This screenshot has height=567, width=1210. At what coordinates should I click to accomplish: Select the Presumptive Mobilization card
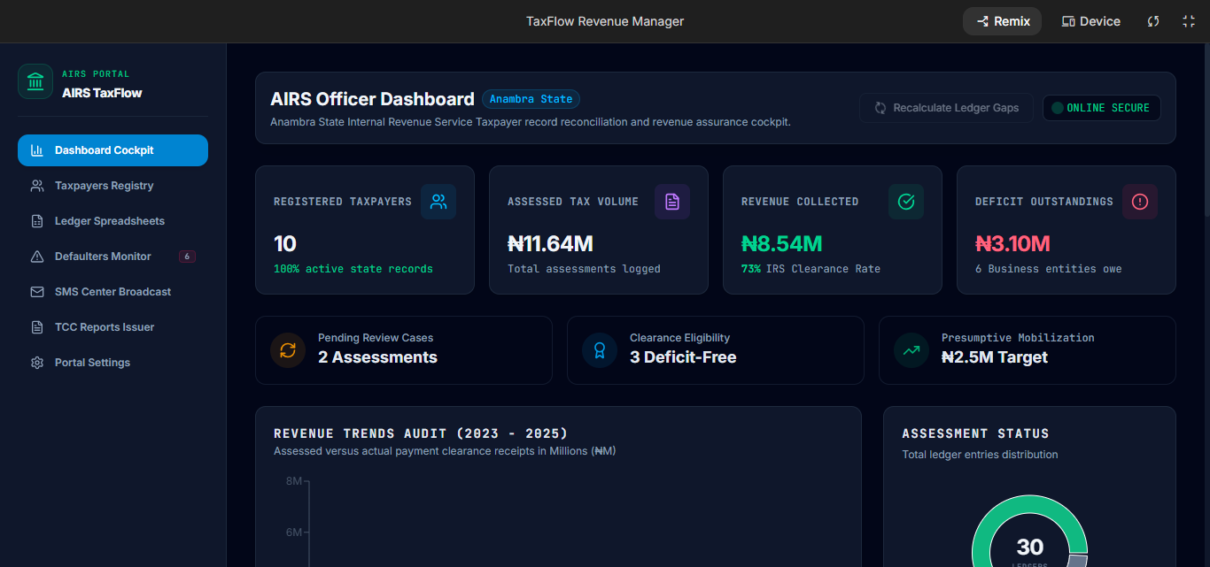(1027, 350)
